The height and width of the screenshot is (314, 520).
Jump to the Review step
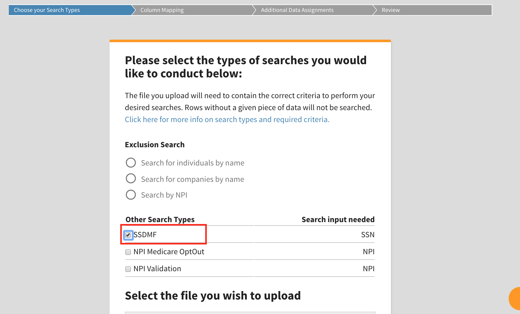click(x=390, y=10)
